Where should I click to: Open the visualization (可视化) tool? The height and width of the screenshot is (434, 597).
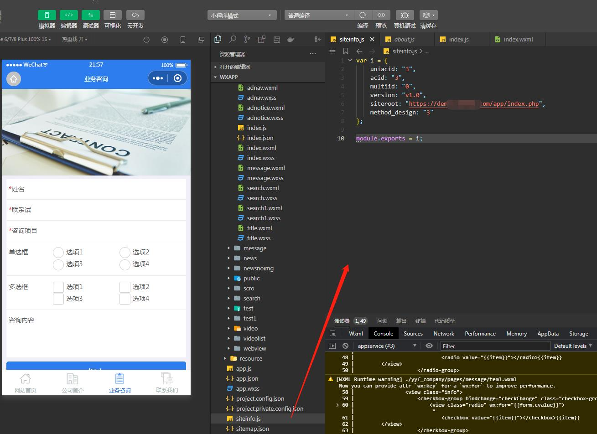pos(113,15)
